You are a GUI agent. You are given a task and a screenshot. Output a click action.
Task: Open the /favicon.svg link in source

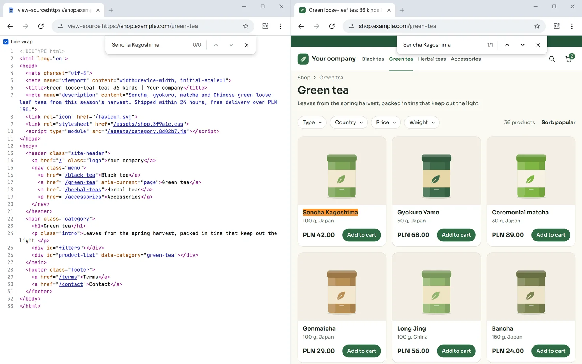pyautogui.click(x=113, y=117)
